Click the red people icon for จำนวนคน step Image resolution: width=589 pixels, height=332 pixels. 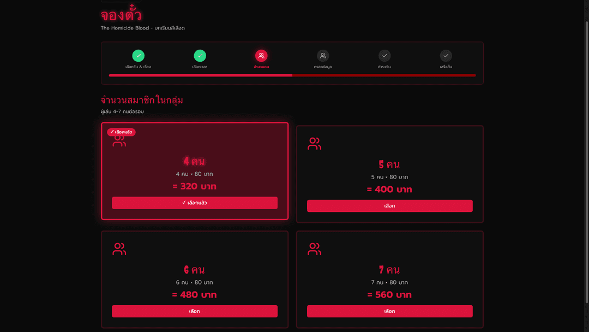(261, 56)
